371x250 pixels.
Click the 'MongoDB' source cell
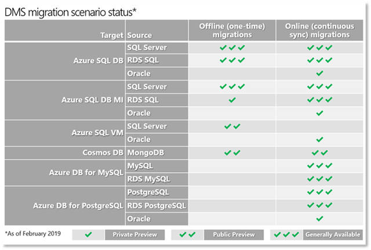click(x=157, y=153)
